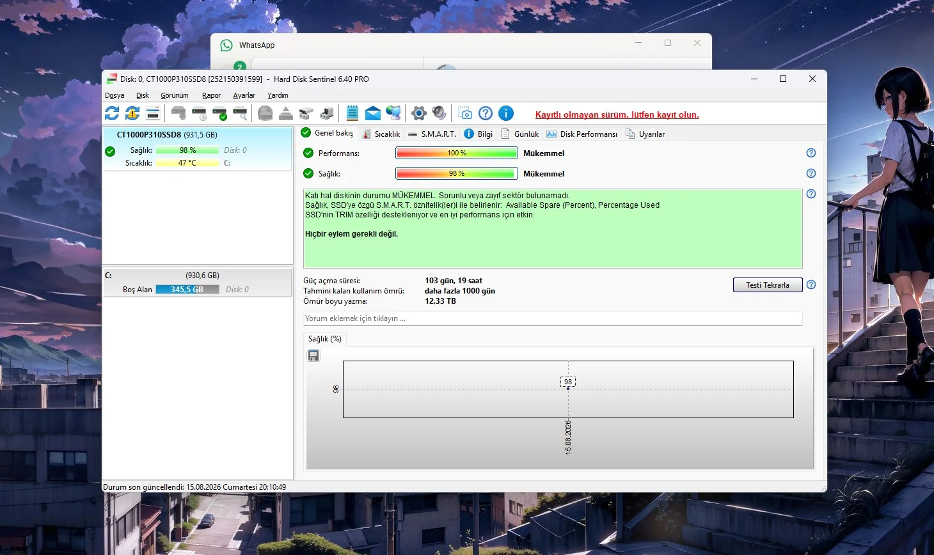The width and height of the screenshot is (934, 555).
Task: Click the comment field 'Yorum eklemek için tıklayın'
Action: coord(553,318)
